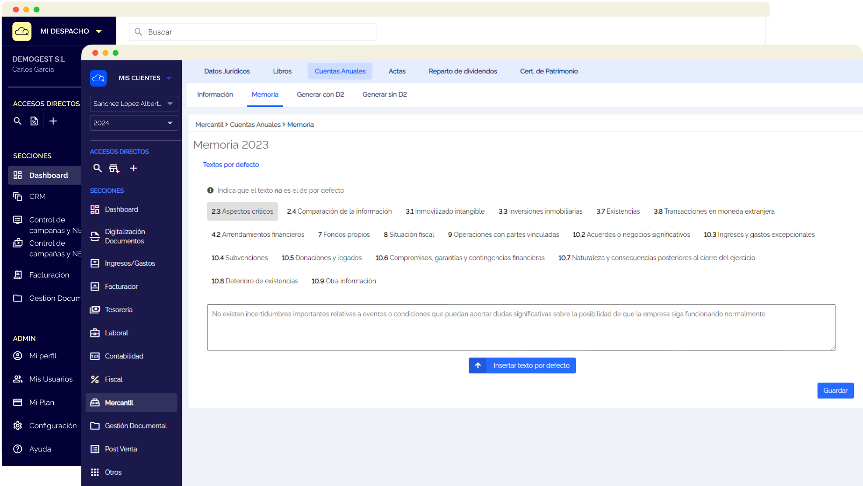Select 10.8 Deterioro de existencias
863x486 pixels.
tap(254, 281)
